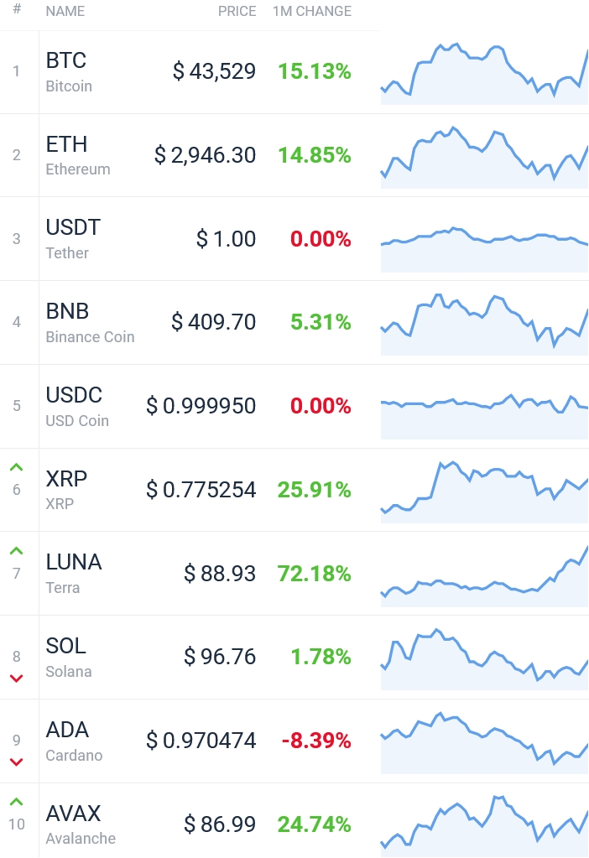Image resolution: width=589 pixels, height=858 pixels.
Task: Click the green up arrow above LUNA rank
Action: tap(17, 551)
